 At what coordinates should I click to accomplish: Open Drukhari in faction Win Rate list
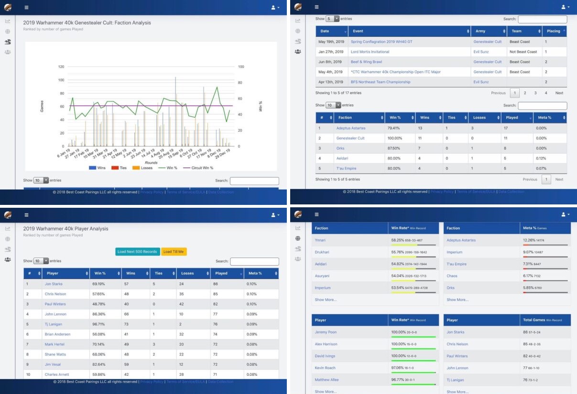click(x=323, y=252)
